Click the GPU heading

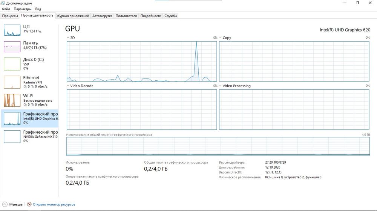point(72,29)
